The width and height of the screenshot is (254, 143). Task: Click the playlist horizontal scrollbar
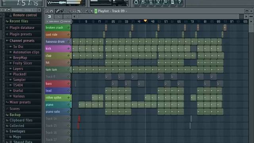point(158,16)
